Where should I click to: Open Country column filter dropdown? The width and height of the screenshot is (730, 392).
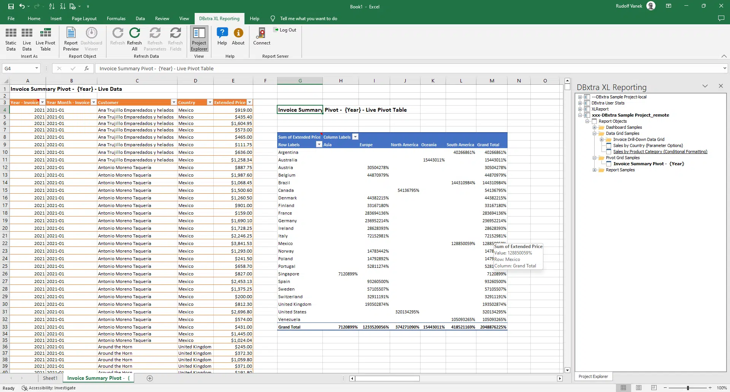point(209,103)
